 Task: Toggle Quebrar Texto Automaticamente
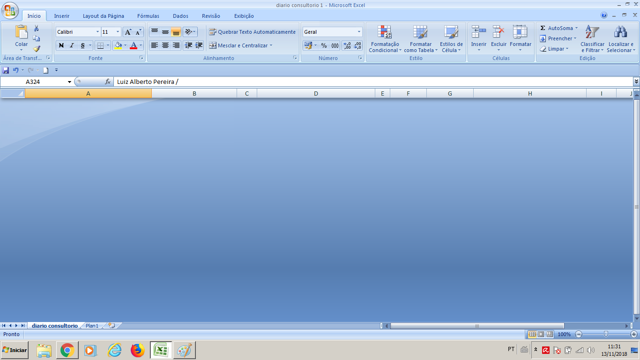coord(252,32)
